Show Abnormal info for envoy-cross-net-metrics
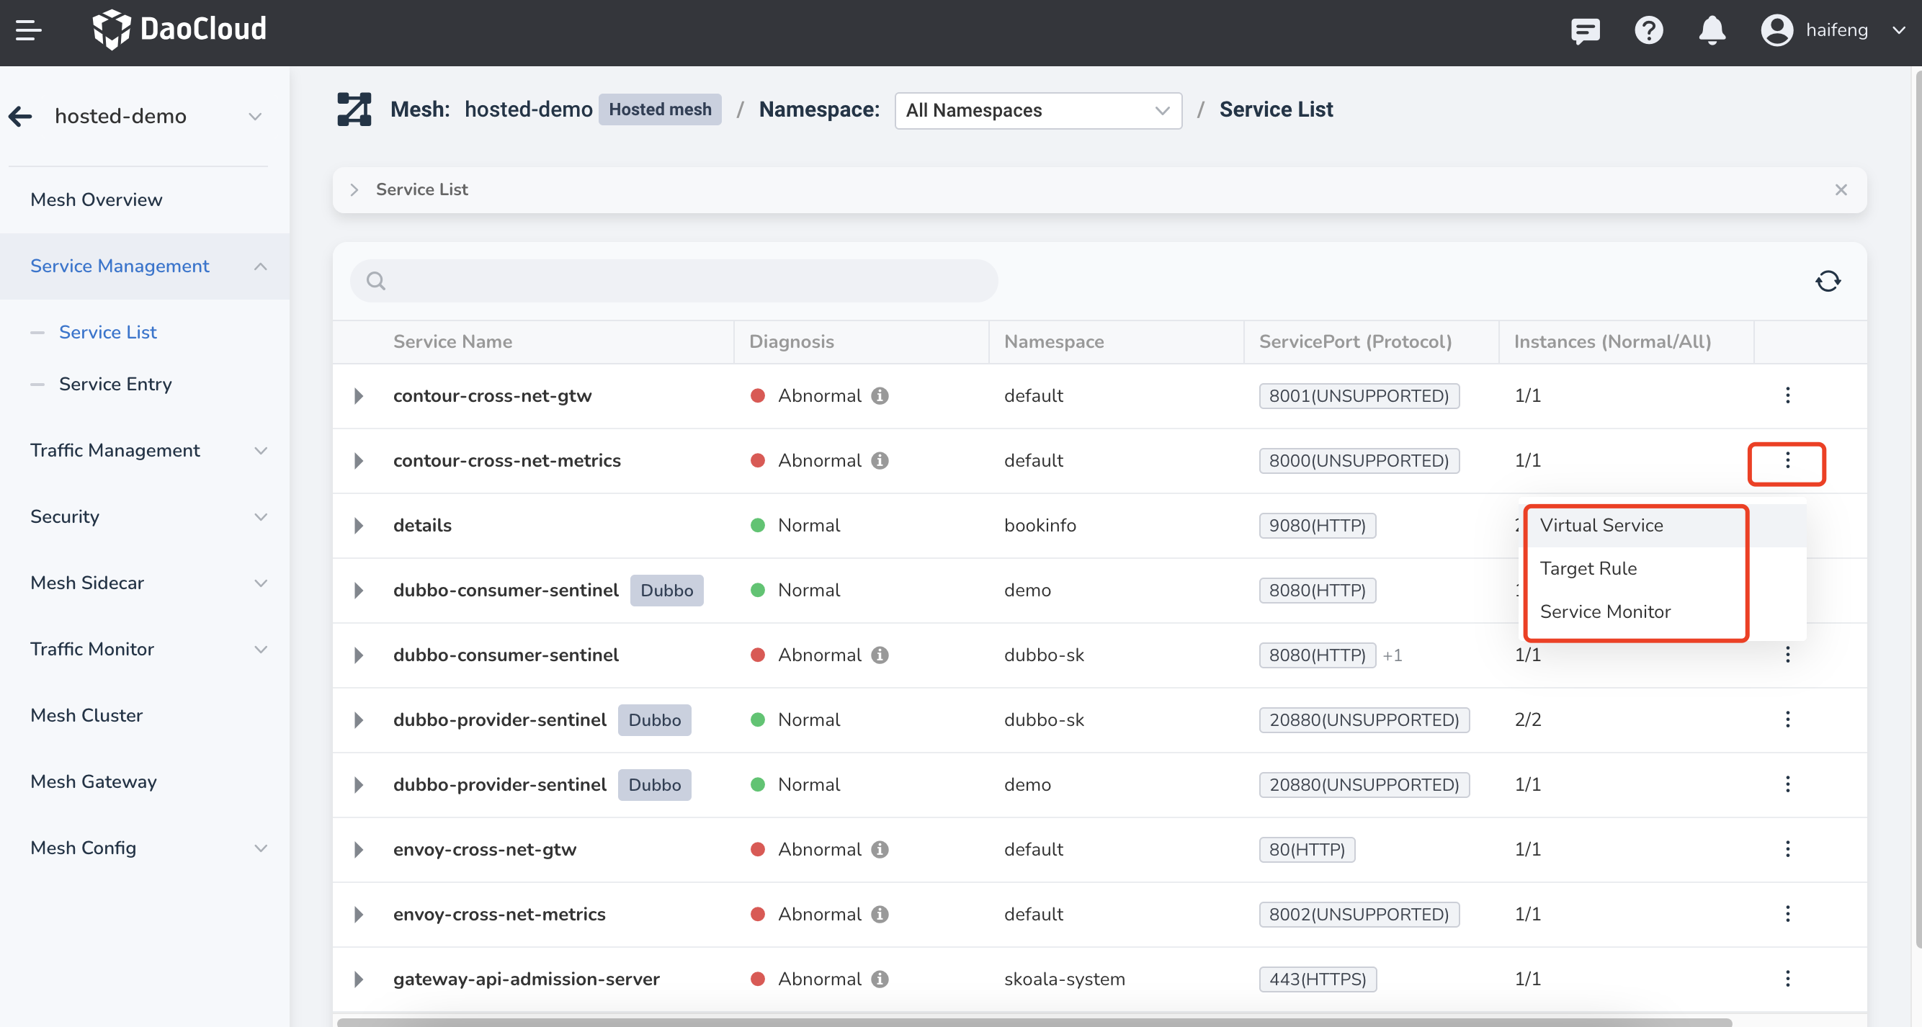This screenshot has width=1922, height=1027. (880, 915)
